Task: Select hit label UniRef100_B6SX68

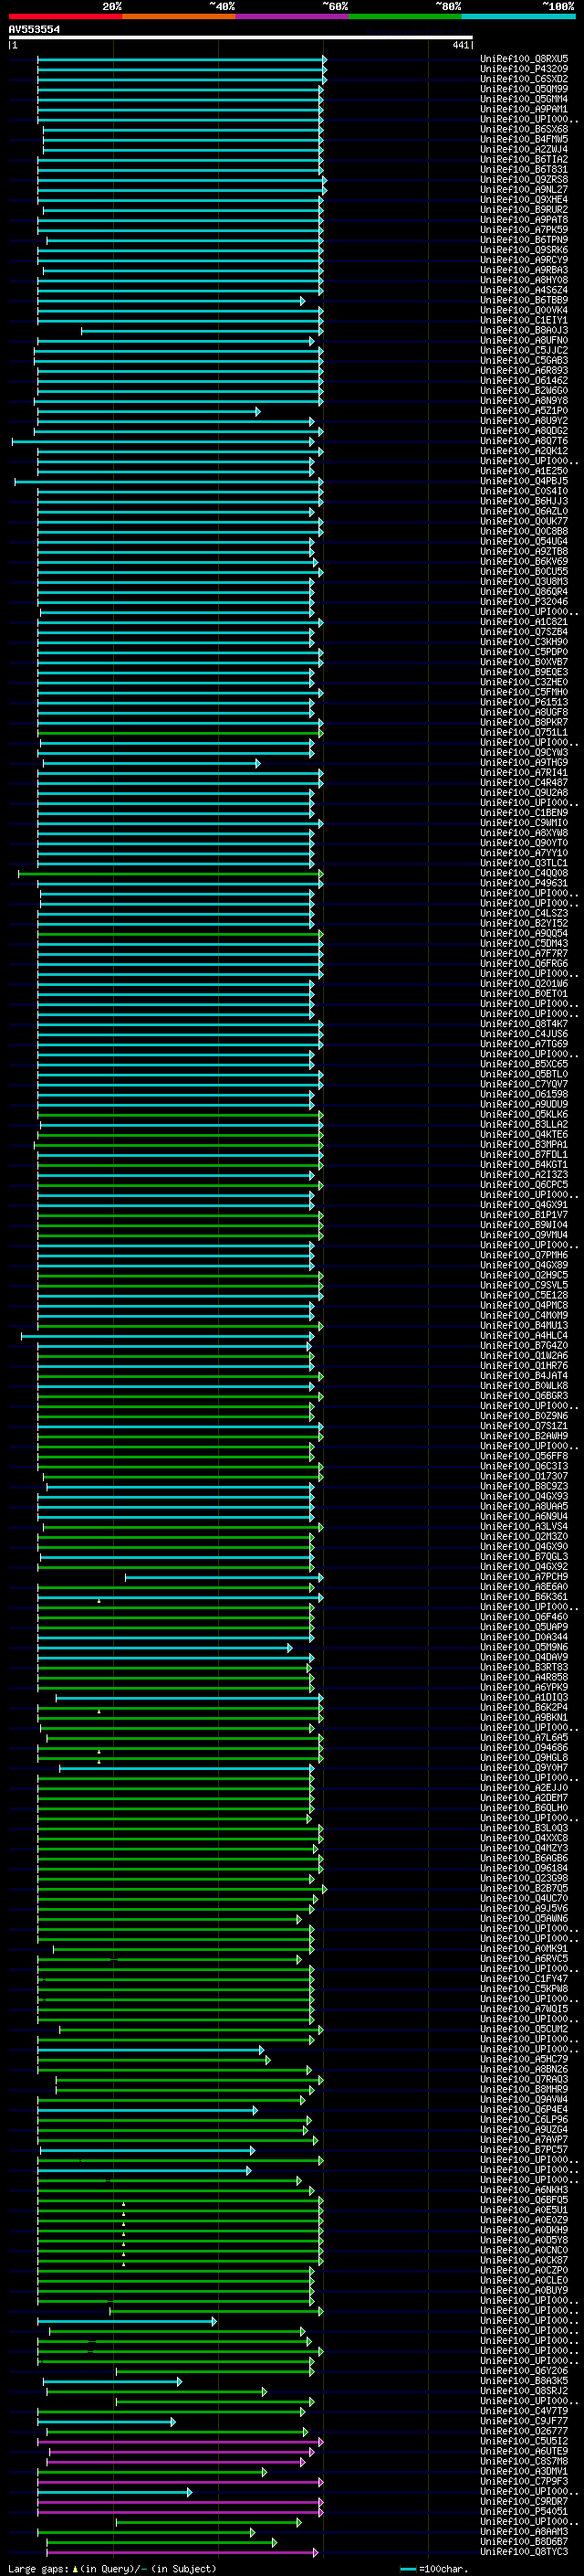Action: coord(524,129)
